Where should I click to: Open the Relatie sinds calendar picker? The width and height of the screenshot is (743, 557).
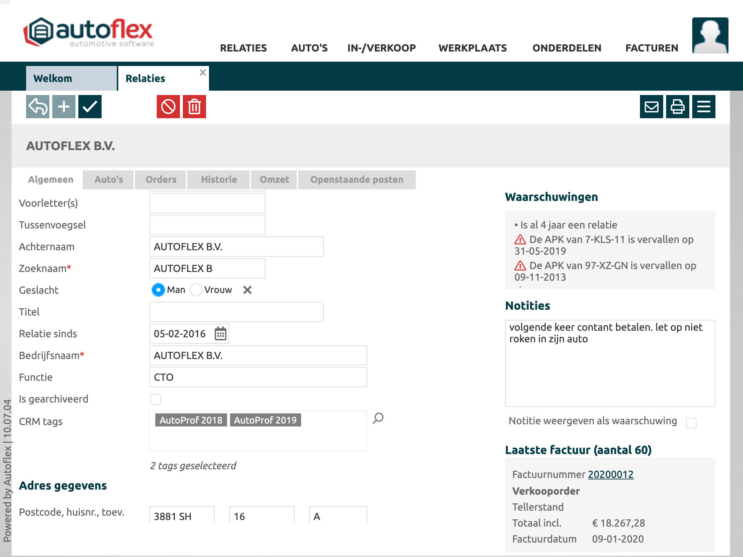[220, 334]
